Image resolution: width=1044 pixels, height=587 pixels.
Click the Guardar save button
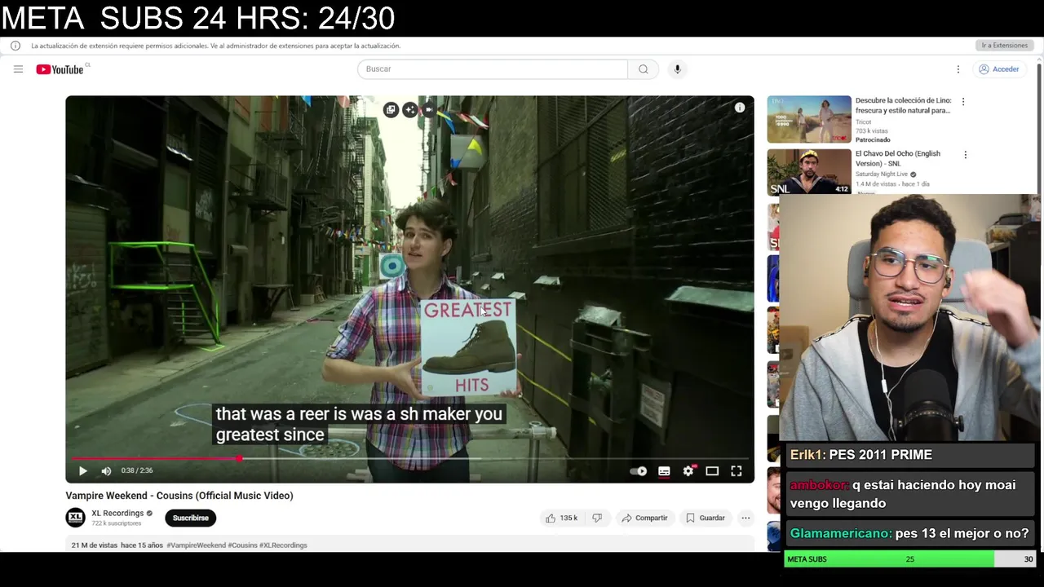tap(706, 518)
